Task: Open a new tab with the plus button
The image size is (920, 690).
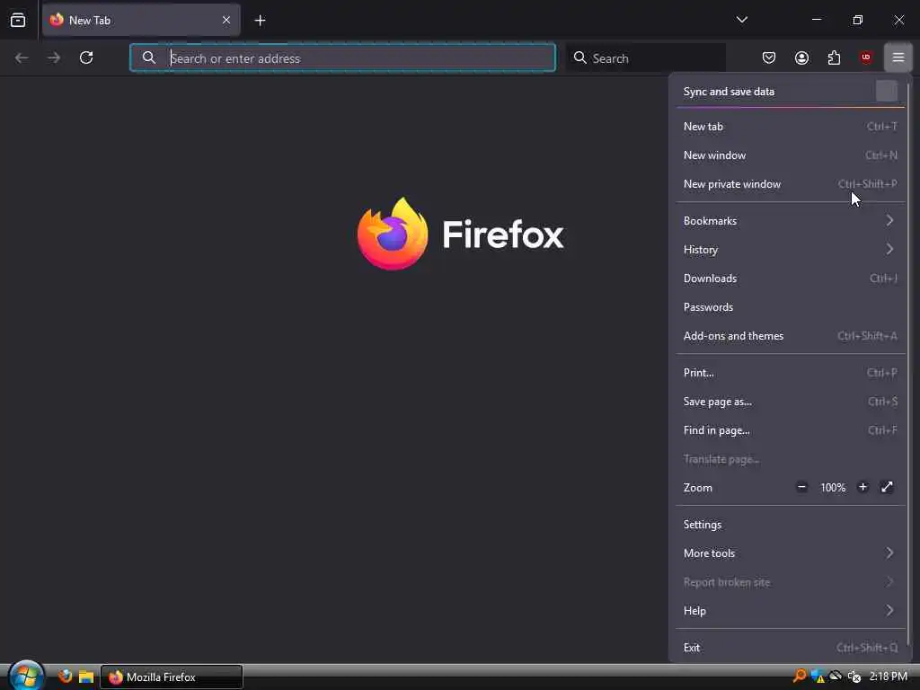Action: click(x=260, y=21)
